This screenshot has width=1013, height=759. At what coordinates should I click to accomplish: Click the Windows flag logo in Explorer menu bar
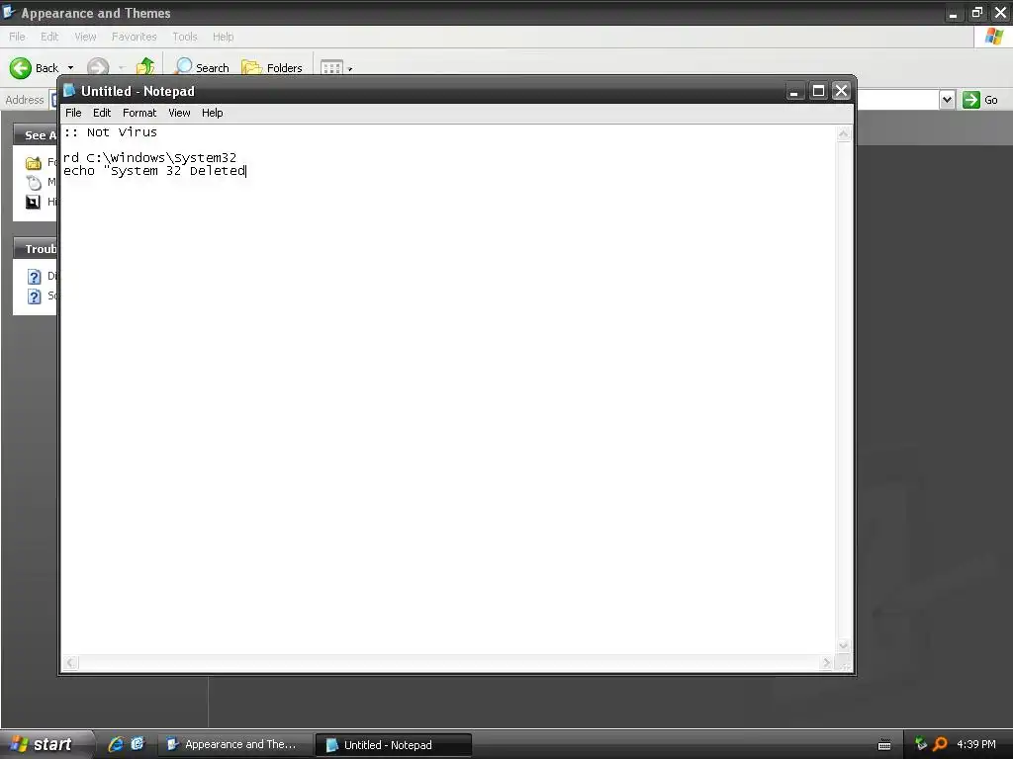point(993,37)
